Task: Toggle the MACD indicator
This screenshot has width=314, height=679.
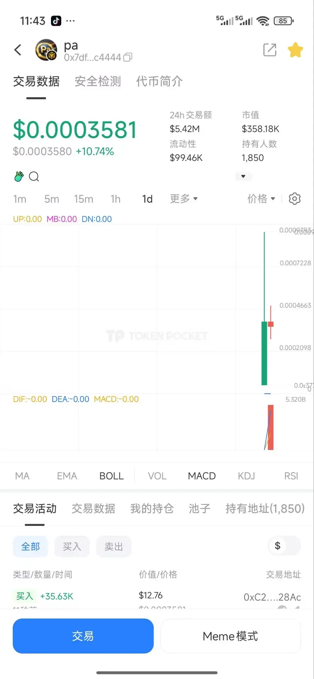Action: [x=202, y=476]
